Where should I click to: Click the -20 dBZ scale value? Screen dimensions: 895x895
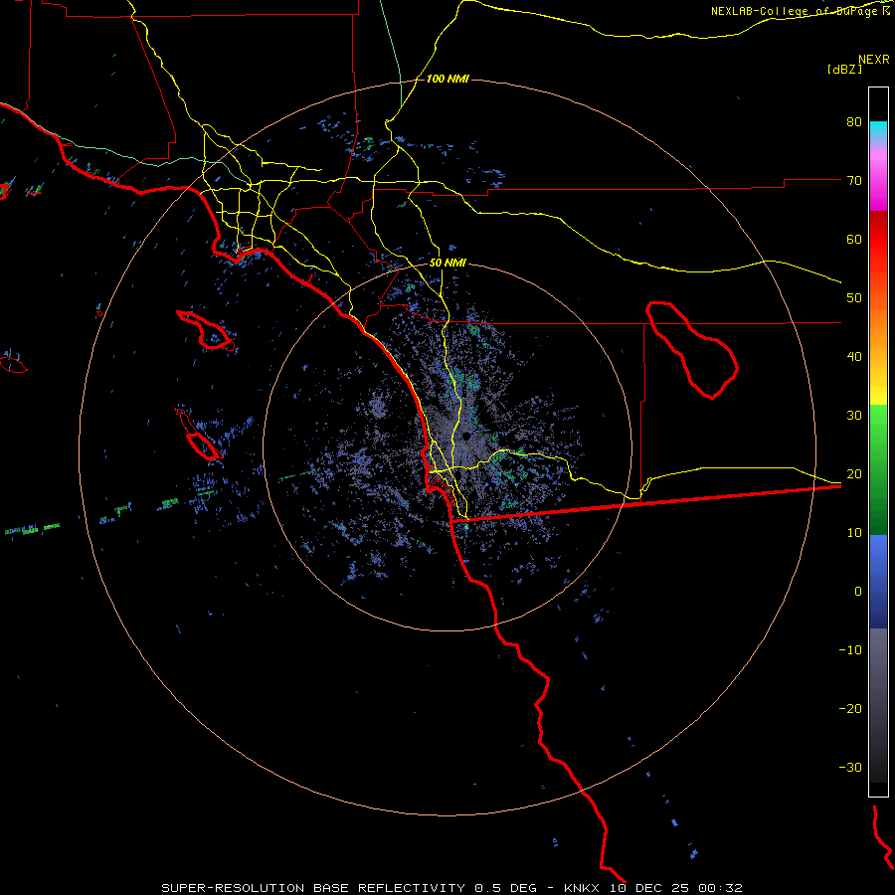[x=850, y=709]
